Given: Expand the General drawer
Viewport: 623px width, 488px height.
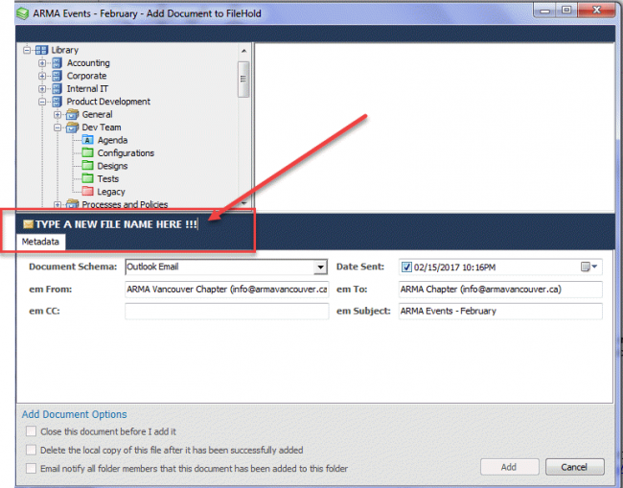Looking at the screenshot, I should [x=58, y=114].
